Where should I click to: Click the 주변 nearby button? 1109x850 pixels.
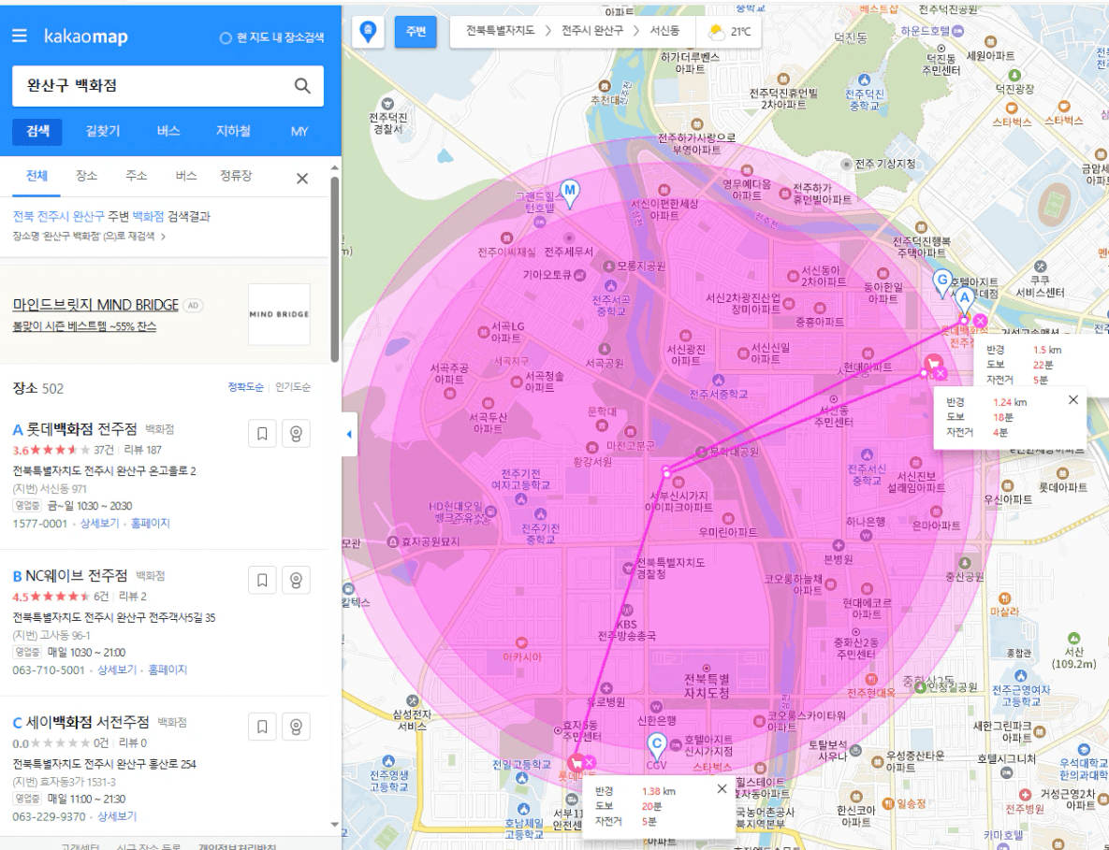(416, 32)
